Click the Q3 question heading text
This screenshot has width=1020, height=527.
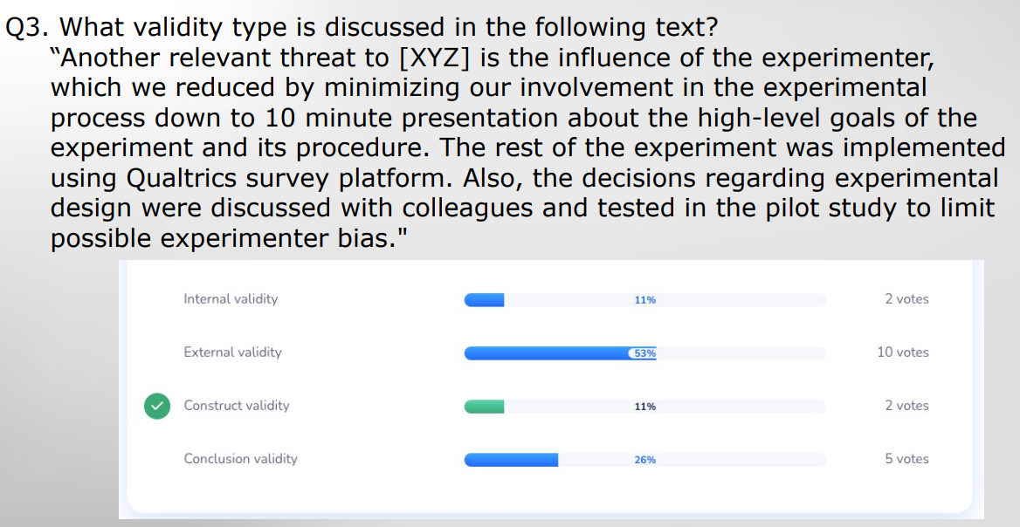[362, 28]
